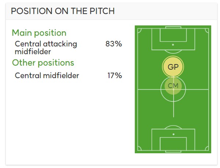Click the GP position marker on pitch
The height and width of the screenshot is (168, 220).
click(173, 67)
